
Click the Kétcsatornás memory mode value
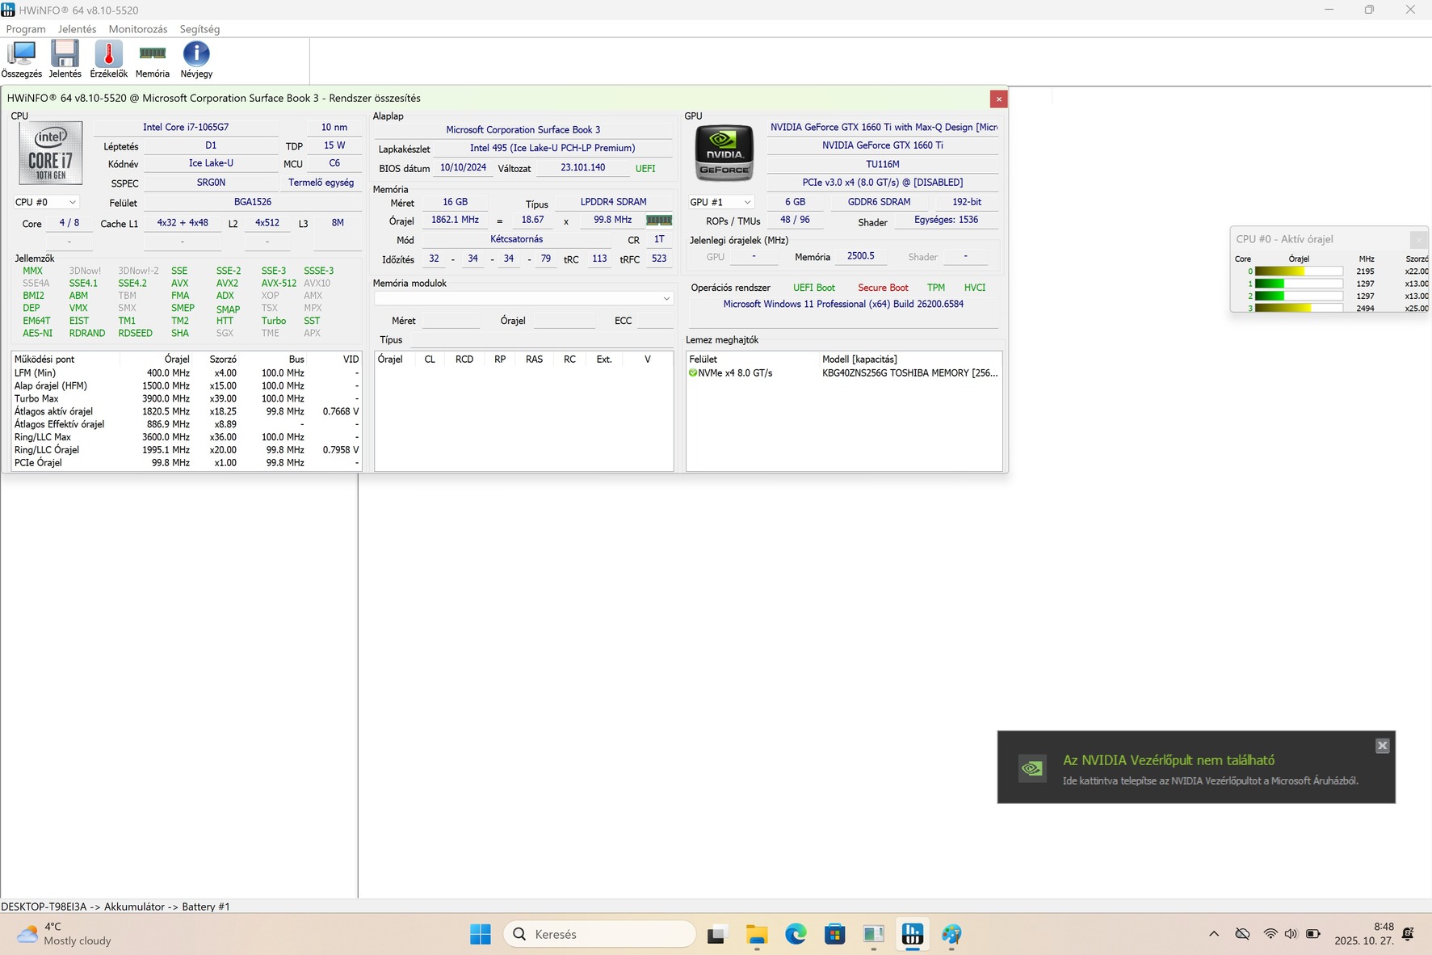[x=517, y=239]
